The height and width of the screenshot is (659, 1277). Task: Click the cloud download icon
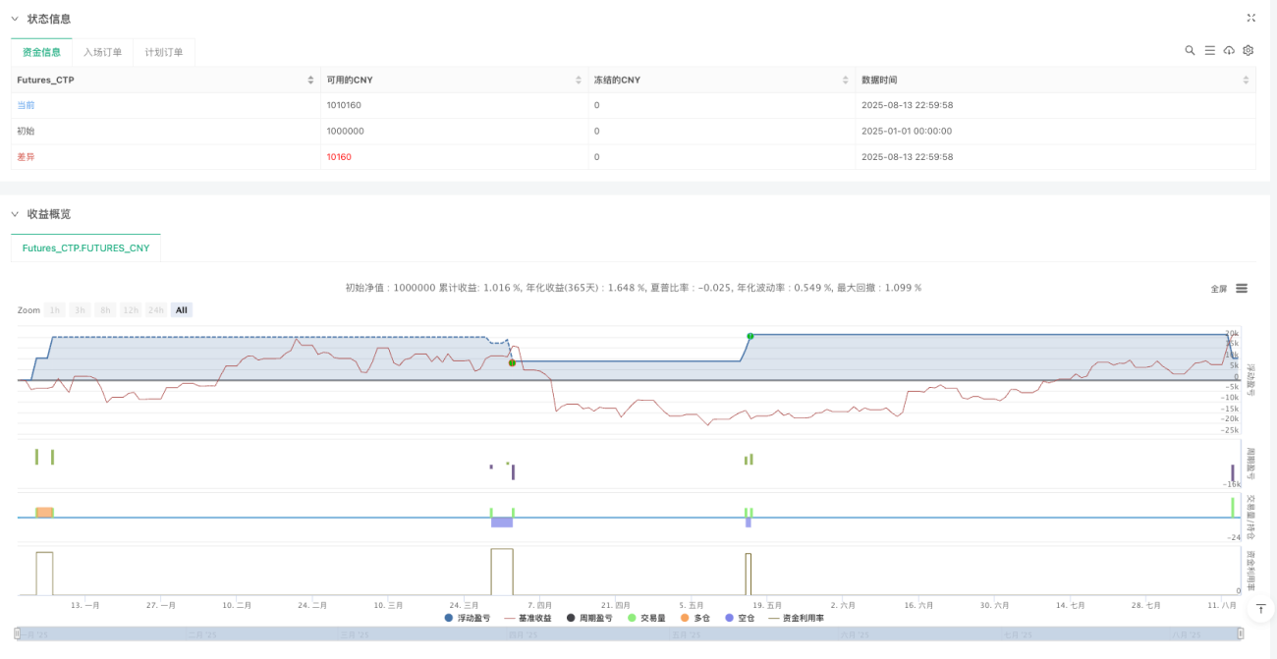(1229, 50)
